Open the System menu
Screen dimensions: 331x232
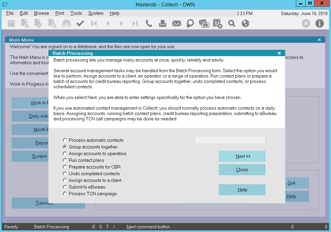click(96, 13)
